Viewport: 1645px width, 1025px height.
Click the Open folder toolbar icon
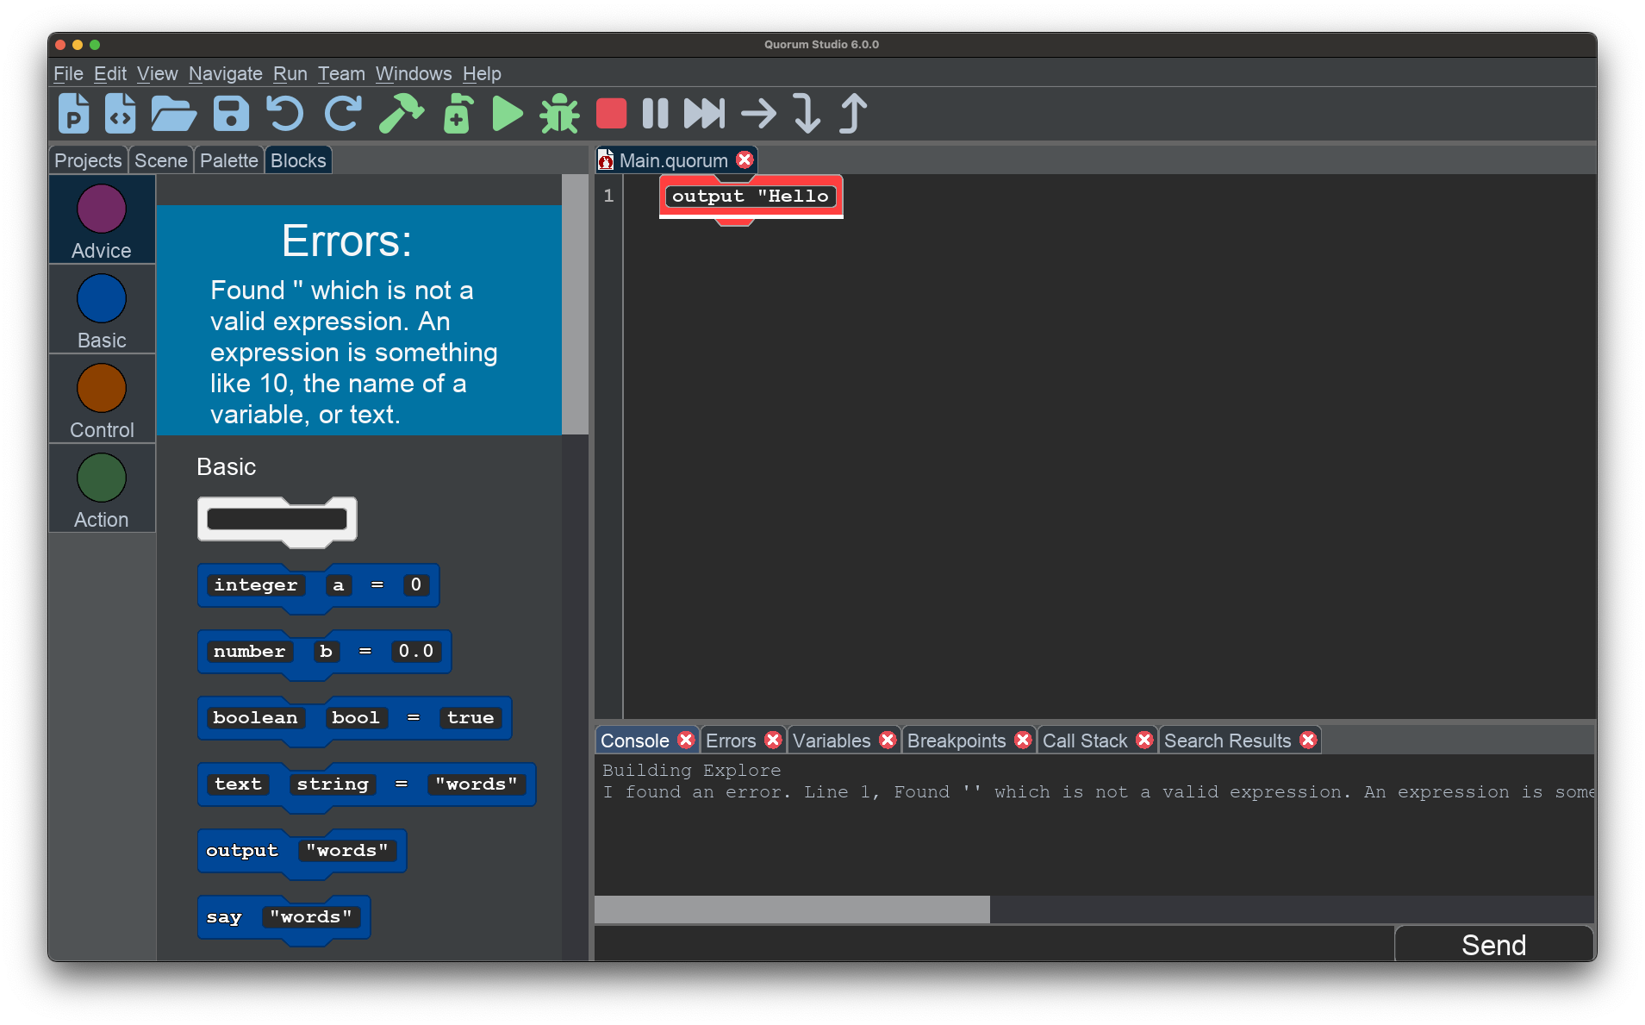(x=173, y=114)
